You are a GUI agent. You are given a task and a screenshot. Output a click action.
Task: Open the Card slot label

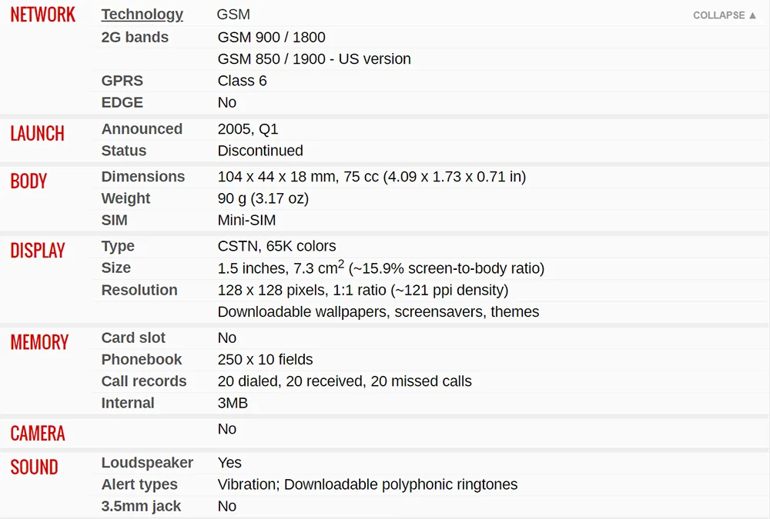(x=133, y=338)
